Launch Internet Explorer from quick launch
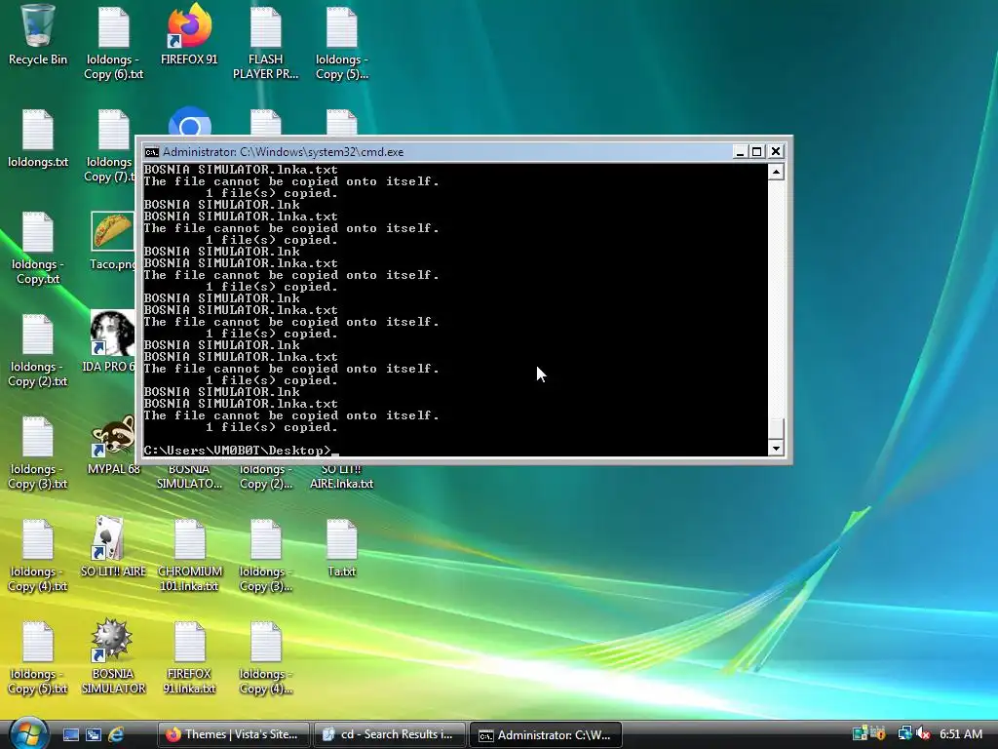 click(116, 734)
